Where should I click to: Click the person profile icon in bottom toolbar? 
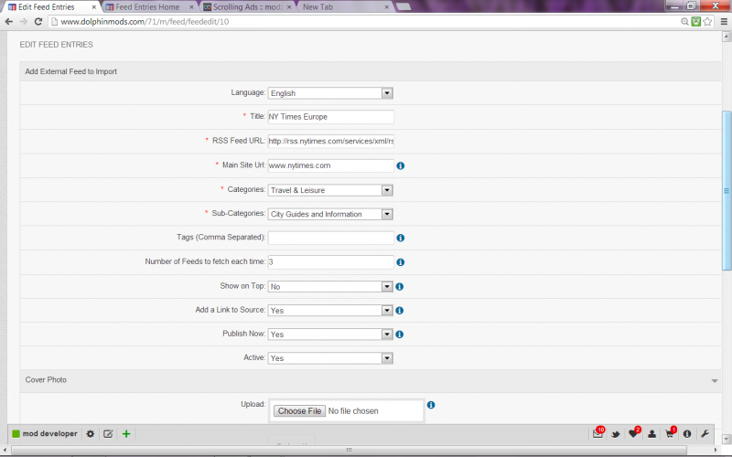pyautogui.click(x=651, y=434)
